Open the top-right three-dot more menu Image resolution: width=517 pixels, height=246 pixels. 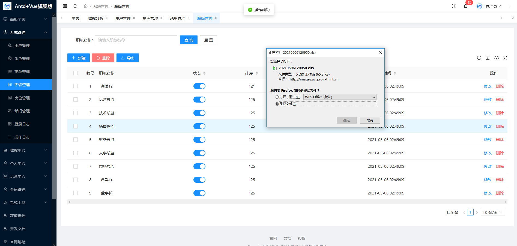tap(510, 6)
